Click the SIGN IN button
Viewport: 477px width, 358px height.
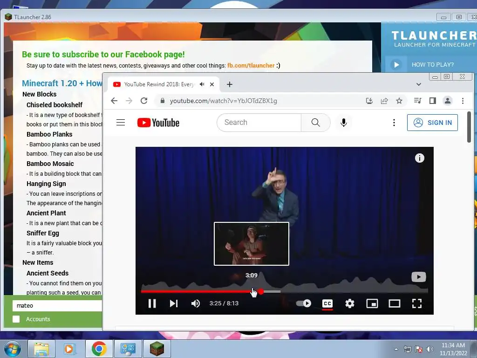[x=432, y=123]
